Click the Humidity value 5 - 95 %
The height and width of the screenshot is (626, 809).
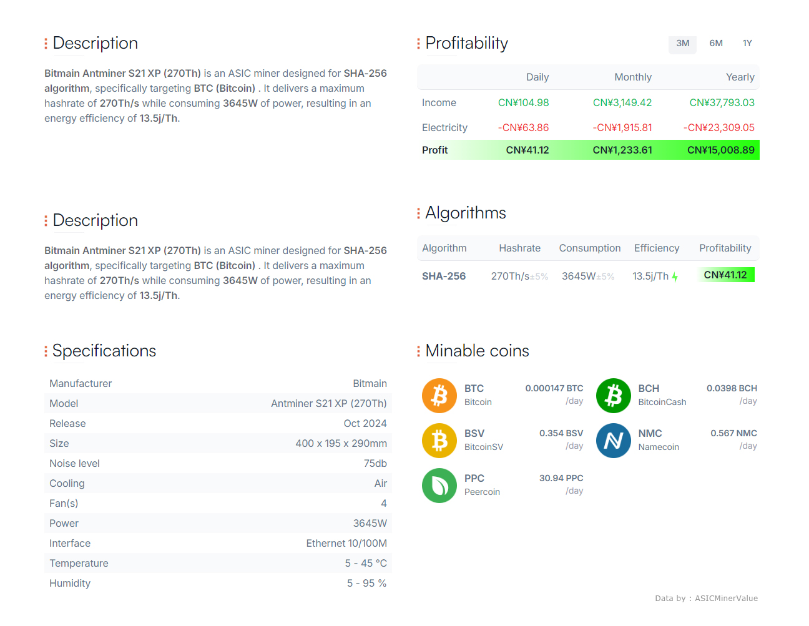[367, 583]
